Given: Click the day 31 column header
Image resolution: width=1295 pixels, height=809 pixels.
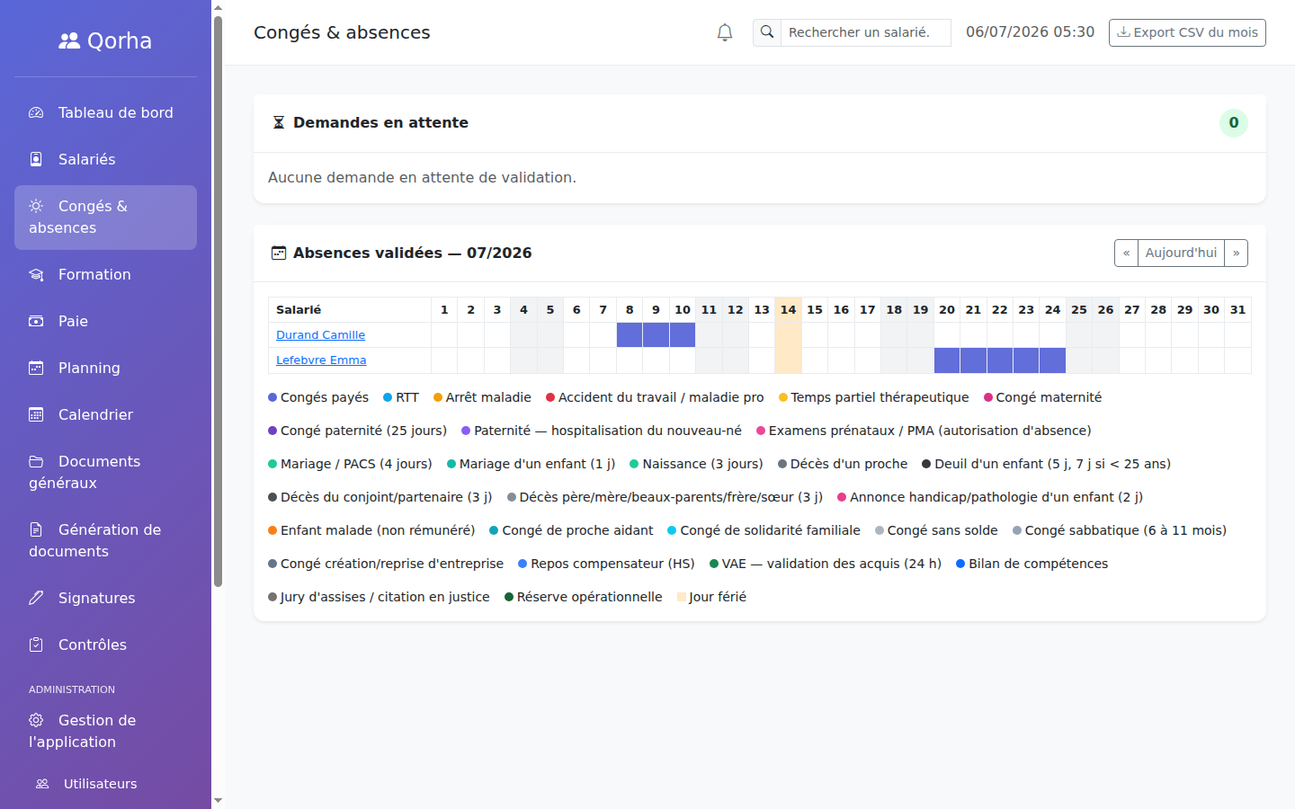Looking at the screenshot, I should point(1237,310).
